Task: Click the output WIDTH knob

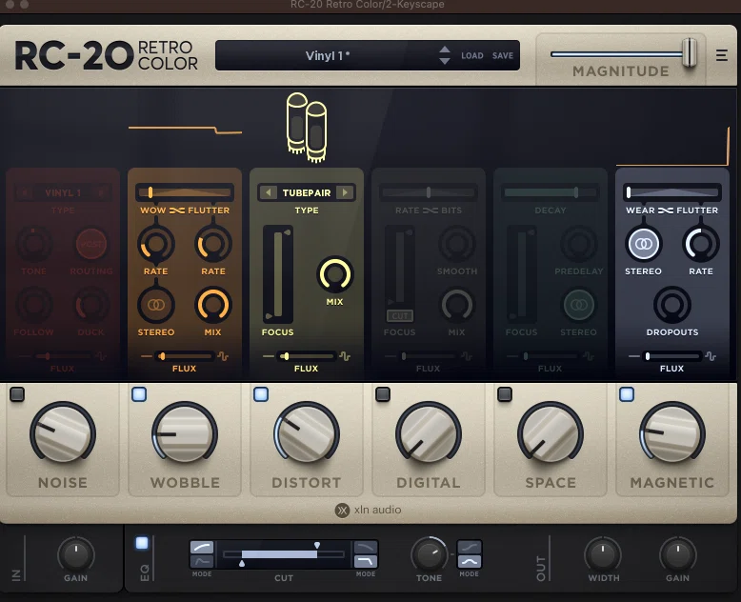Action: [603, 554]
